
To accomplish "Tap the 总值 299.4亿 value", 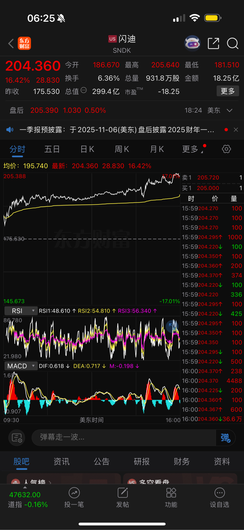I will 106,91.
